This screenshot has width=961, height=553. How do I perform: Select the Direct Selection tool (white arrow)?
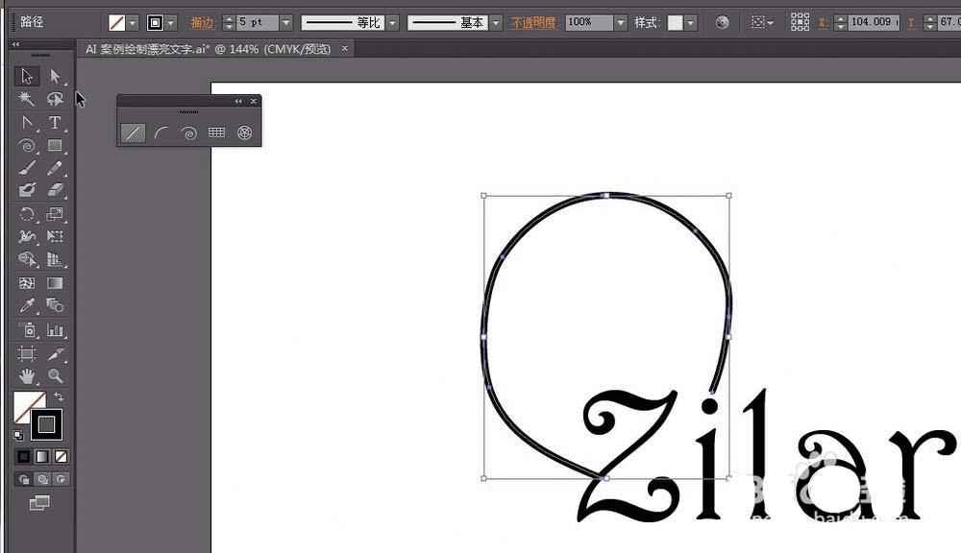(x=55, y=76)
